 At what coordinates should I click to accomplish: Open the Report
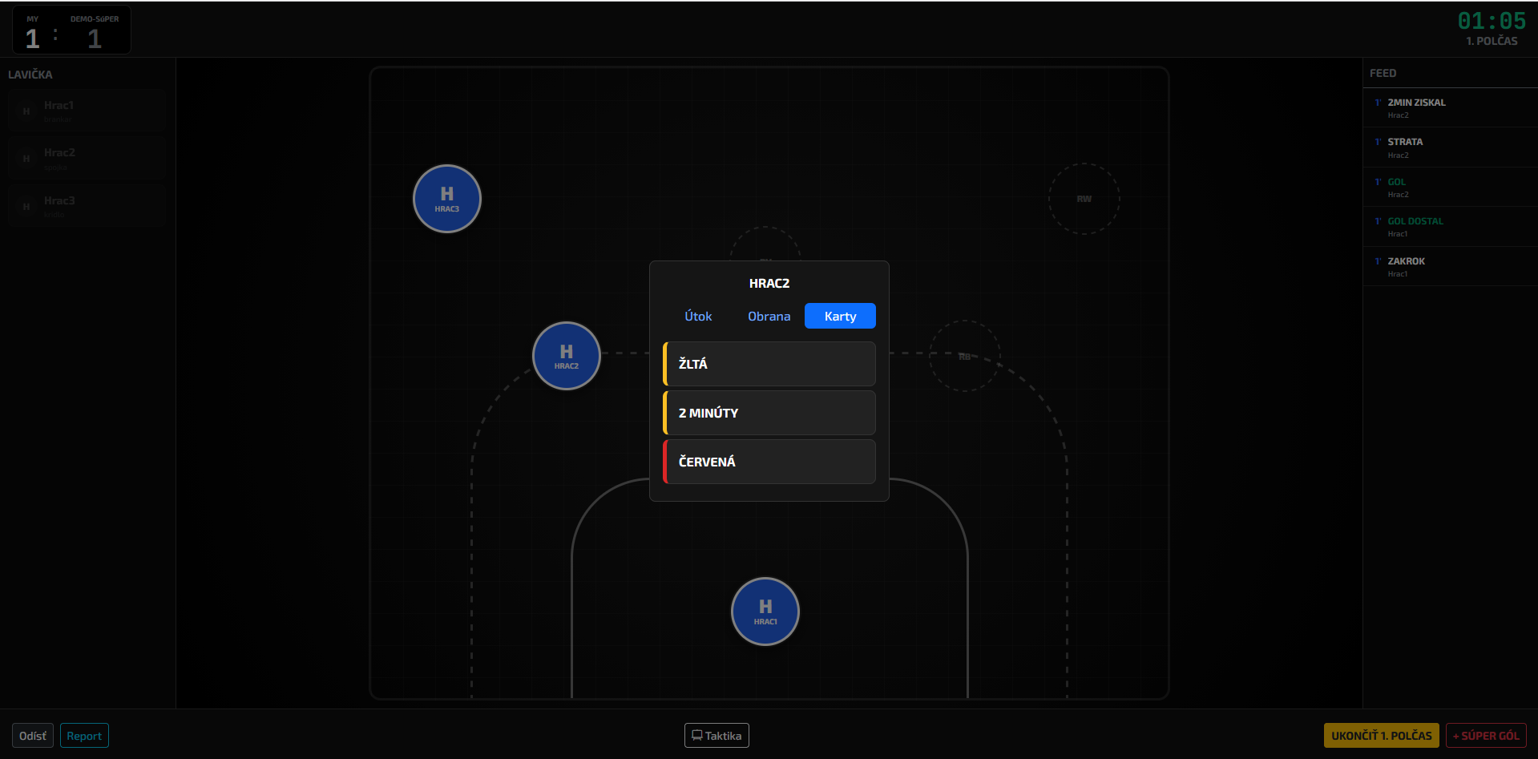pos(84,736)
